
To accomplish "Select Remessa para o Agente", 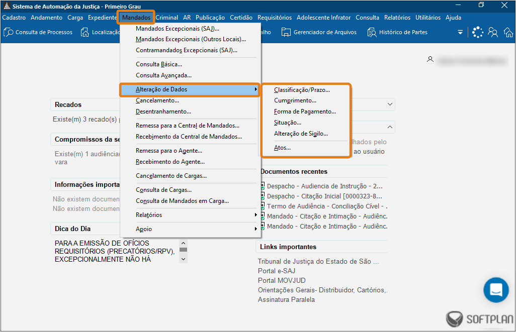I will pos(190,151).
